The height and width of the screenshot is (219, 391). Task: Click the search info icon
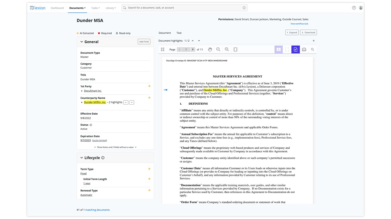pyautogui.click(x=244, y=8)
